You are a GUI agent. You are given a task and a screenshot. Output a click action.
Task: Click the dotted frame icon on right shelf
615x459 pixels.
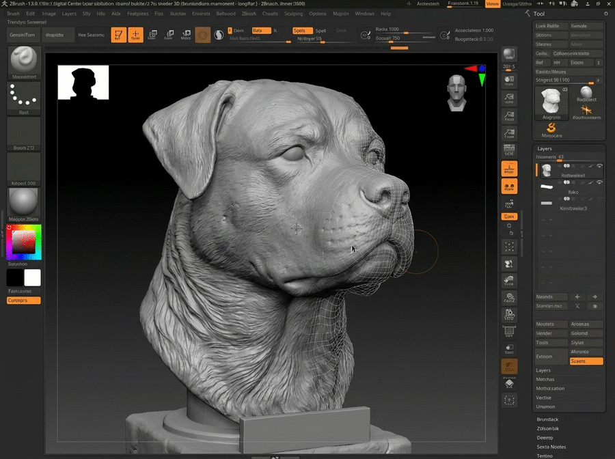(x=509, y=247)
